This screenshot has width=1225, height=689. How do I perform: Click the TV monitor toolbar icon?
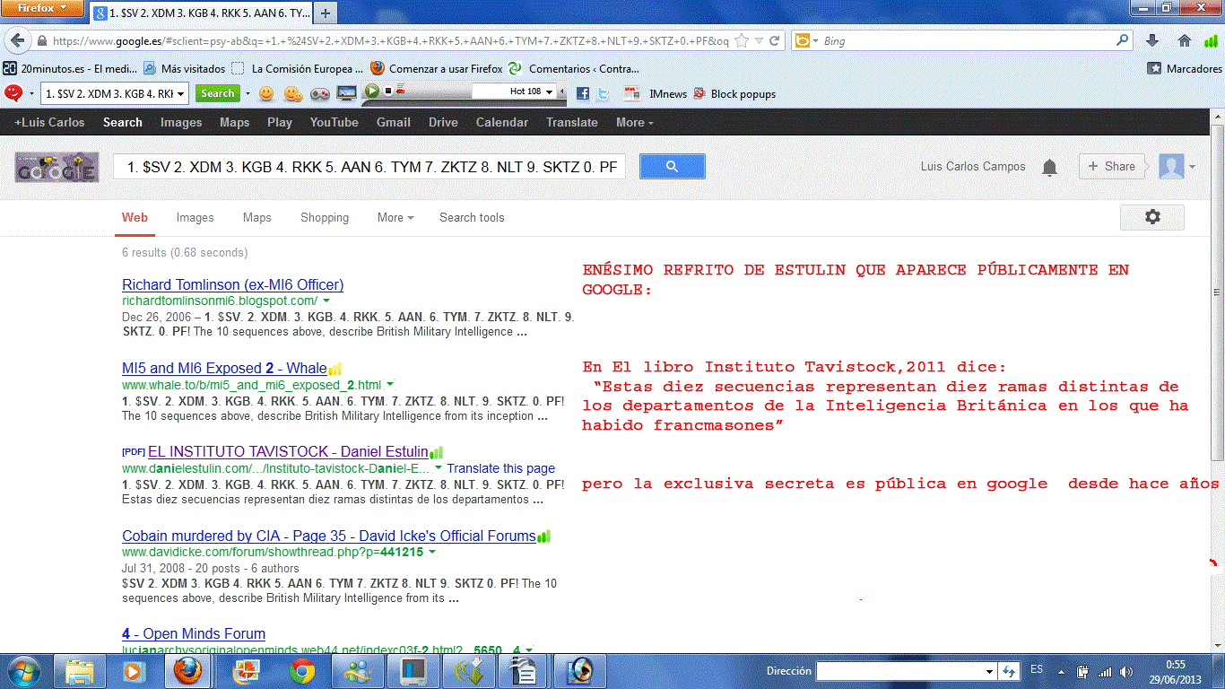tap(347, 93)
